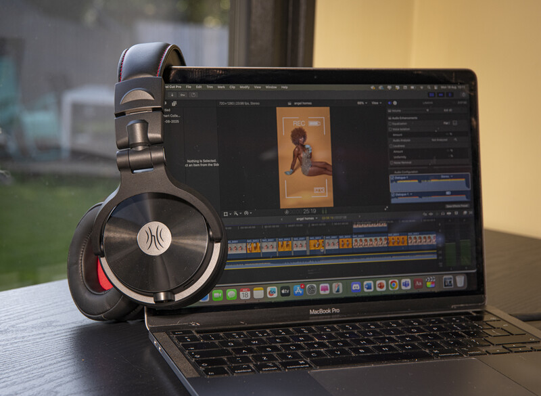Open FaceTime from the Dock
Screen dimensions: 541x396
point(217,295)
